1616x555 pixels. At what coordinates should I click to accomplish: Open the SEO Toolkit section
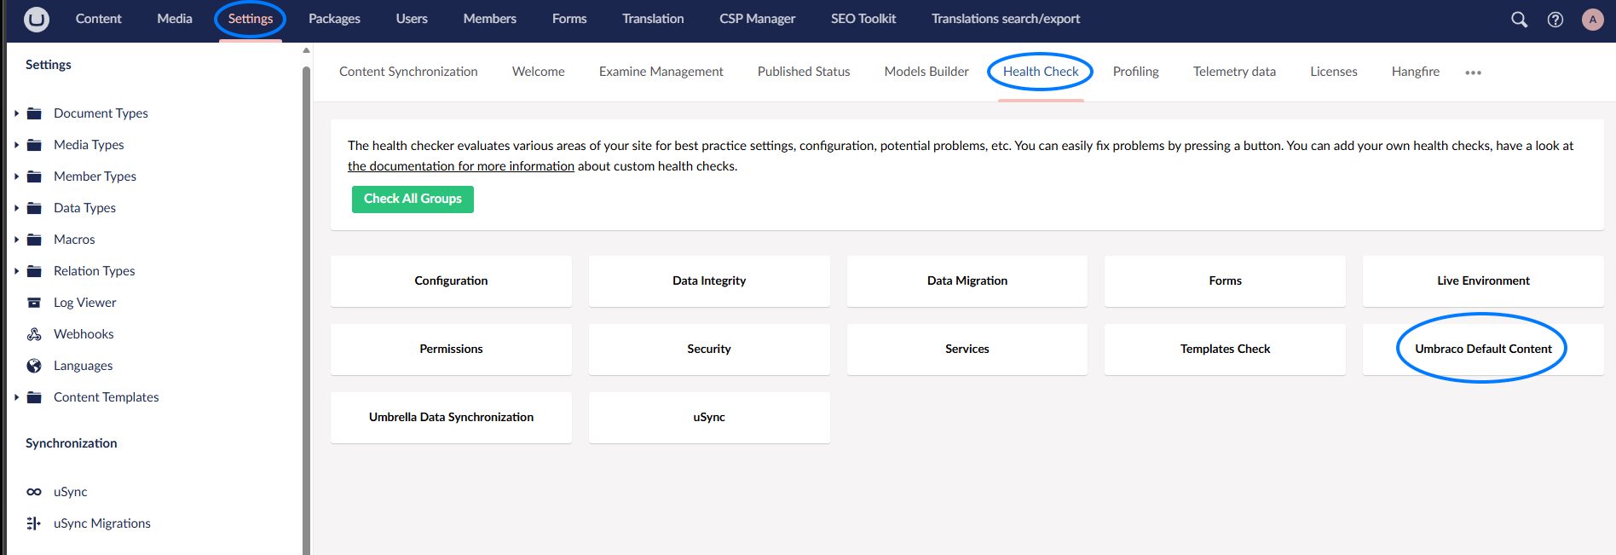(863, 19)
